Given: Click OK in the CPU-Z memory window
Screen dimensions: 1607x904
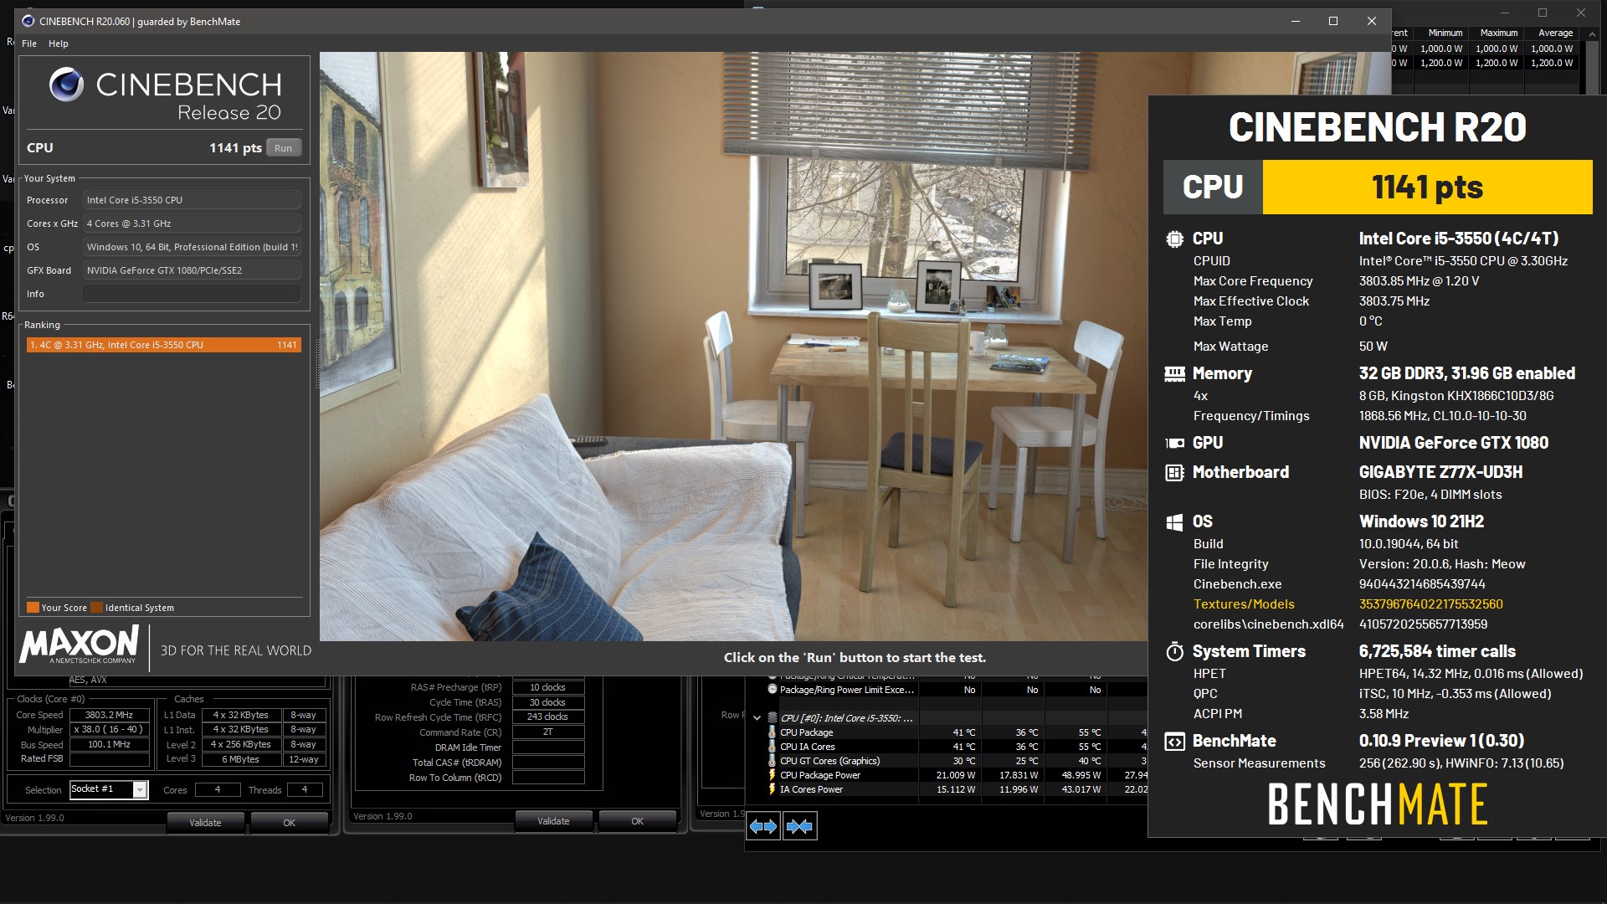Looking at the screenshot, I should (x=637, y=821).
